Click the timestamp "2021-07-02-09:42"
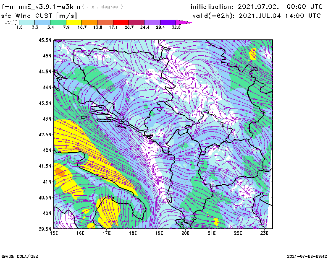Viewport: 336px width, 259px height. pyautogui.click(x=307, y=256)
